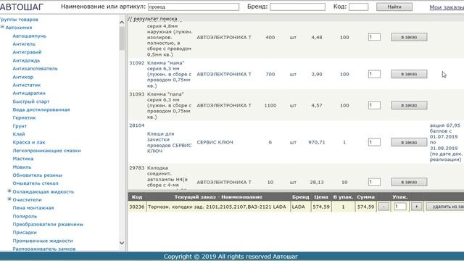Click the category tree scrollbar thumb
The width and height of the screenshot is (464, 261).
coord(122,38)
